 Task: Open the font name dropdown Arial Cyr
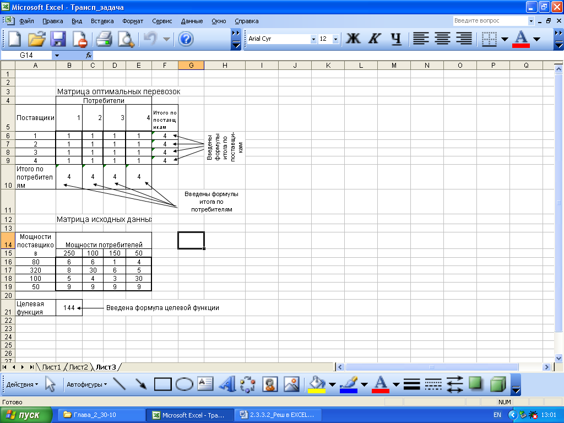(x=313, y=39)
